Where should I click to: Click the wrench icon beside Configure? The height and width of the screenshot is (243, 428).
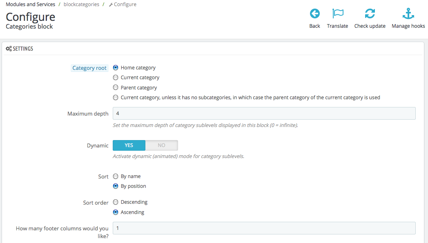tap(111, 4)
